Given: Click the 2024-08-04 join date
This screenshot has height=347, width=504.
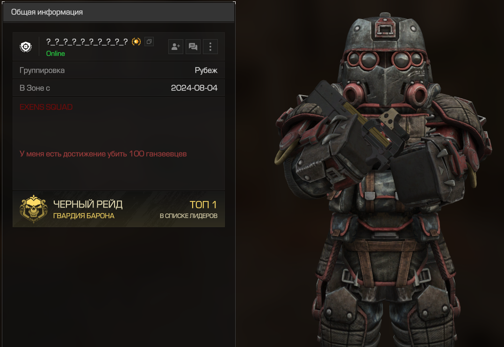Looking at the screenshot, I should pyautogui.click(x=194, y=88).
